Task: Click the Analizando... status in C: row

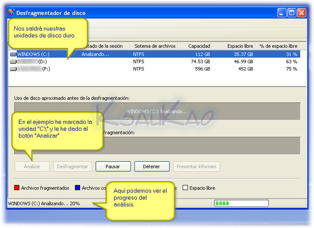Action: 95,54
